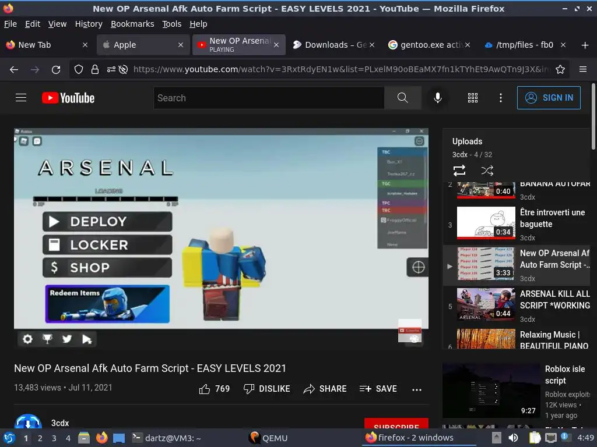Open the YouTube guide hamburger menu

[21, 98]
